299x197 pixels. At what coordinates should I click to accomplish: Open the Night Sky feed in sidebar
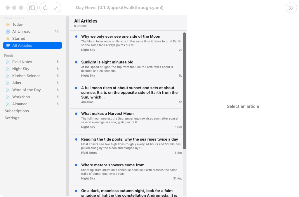click(32, 69)
